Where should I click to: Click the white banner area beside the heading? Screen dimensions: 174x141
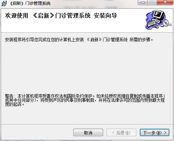point(130,25)
